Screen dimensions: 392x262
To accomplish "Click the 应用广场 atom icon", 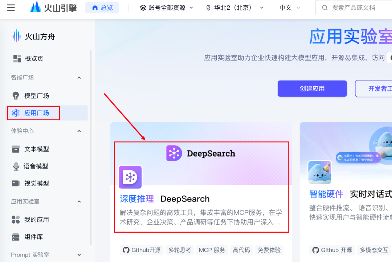I will 16,113.
